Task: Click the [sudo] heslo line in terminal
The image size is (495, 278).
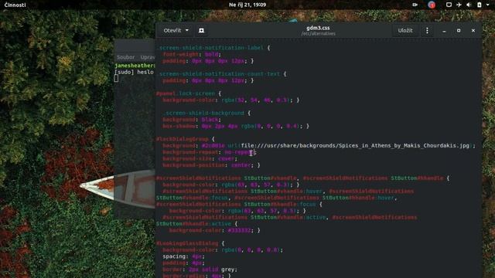Action: point(134,72)
